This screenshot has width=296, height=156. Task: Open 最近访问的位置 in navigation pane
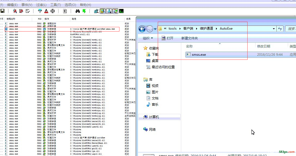pyautogui.click(x=161, y=67)
